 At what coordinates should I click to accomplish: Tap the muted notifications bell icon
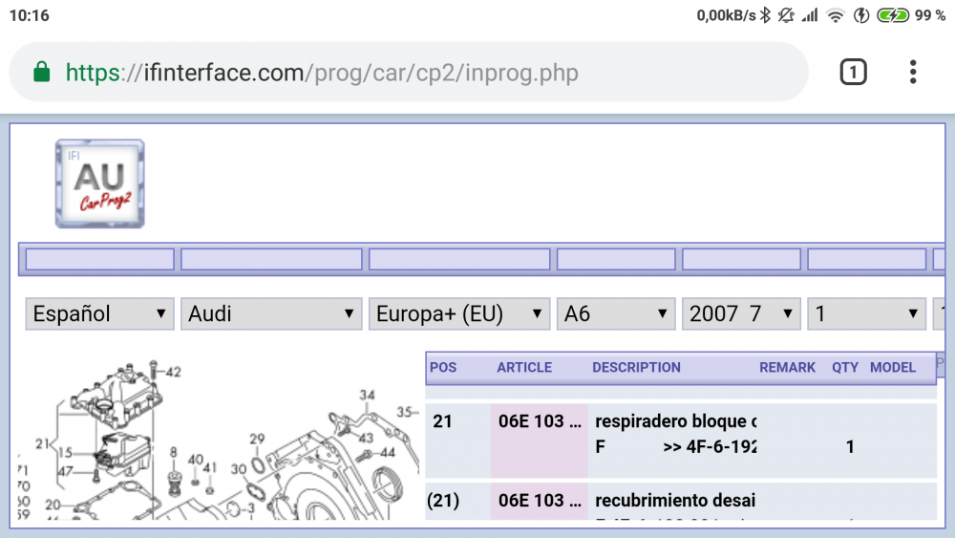[786, 15]
